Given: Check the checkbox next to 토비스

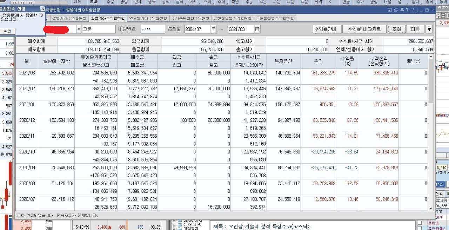Looking at the screenshot, I should 420,223.
